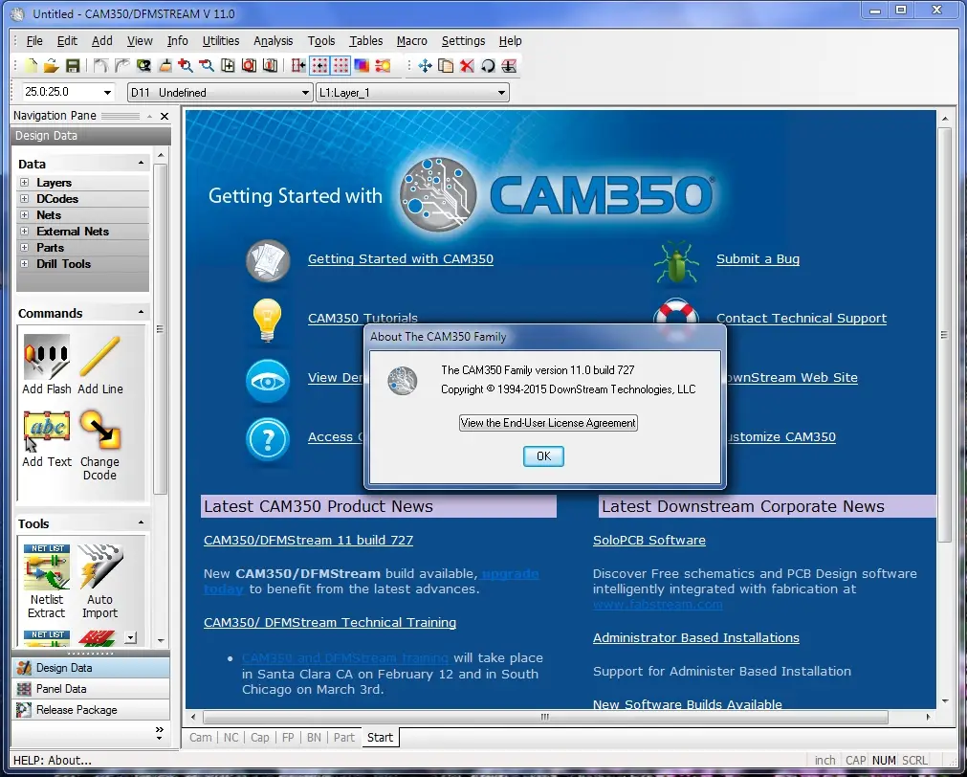The width and height of the screenshot is (967, 777).
Task: Open the L1:Layer_1 layer dropdown
Action: click(x=501, y=93)
